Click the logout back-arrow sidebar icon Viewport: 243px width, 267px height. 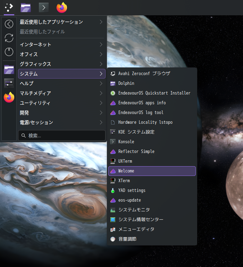(x=9, y=24)
